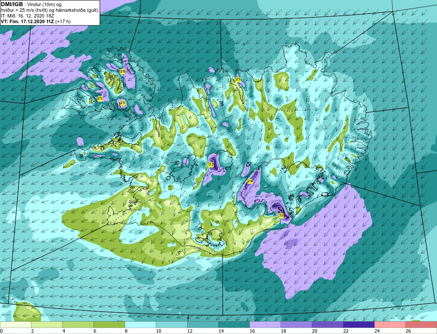This screenshot has height=334, width=437.
Task: Select the yellow gust label 29
Action: point(250,181)
